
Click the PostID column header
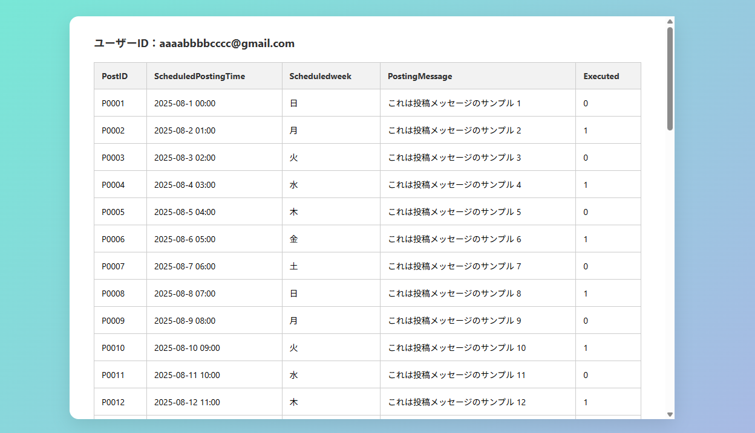click(x=120, y=76)
